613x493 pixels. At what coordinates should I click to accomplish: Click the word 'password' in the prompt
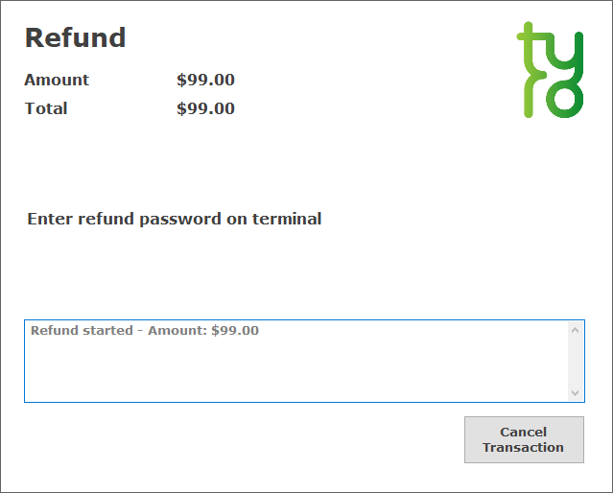click(x=180, y=220)
